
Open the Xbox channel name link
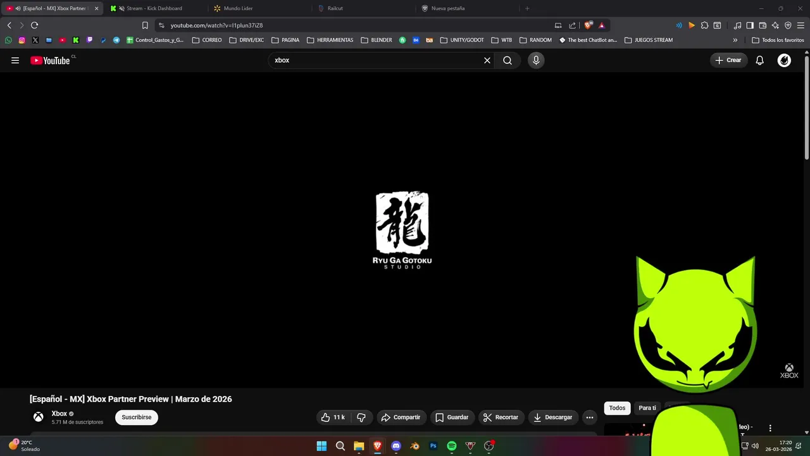59,414
